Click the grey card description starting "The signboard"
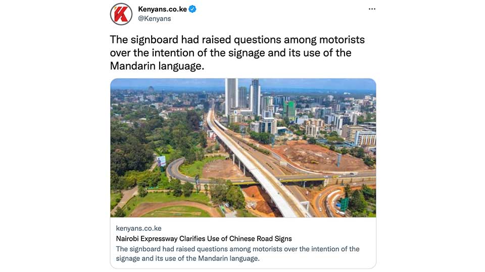This screenshot has width=485, height=272. (x=237, y=253)
